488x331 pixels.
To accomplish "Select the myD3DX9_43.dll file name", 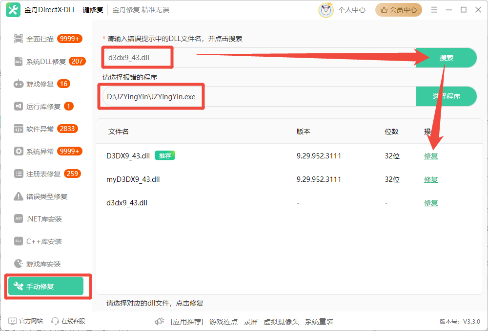I will pos(133,179).
